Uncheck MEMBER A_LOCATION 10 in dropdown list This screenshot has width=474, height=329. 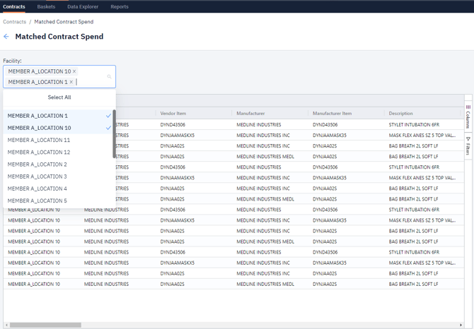point(58,128)
